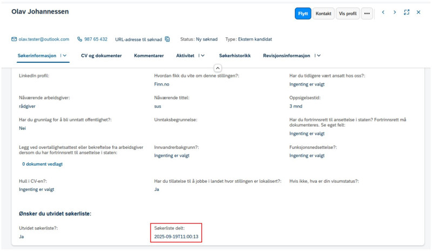
Task: Click the 3 mnd notice period value
Action: point(295,107)
